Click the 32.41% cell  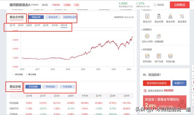tap(57, 103)
